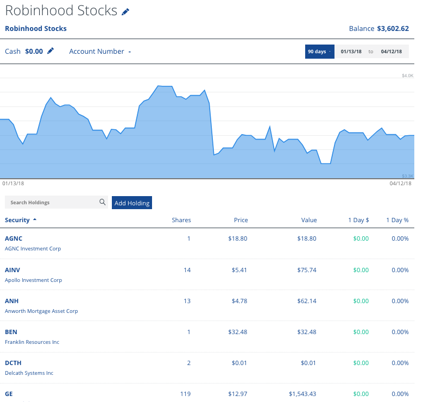Click ANH value $62.14
Screen dimensions: 423x402
click(x=307, y=301)
